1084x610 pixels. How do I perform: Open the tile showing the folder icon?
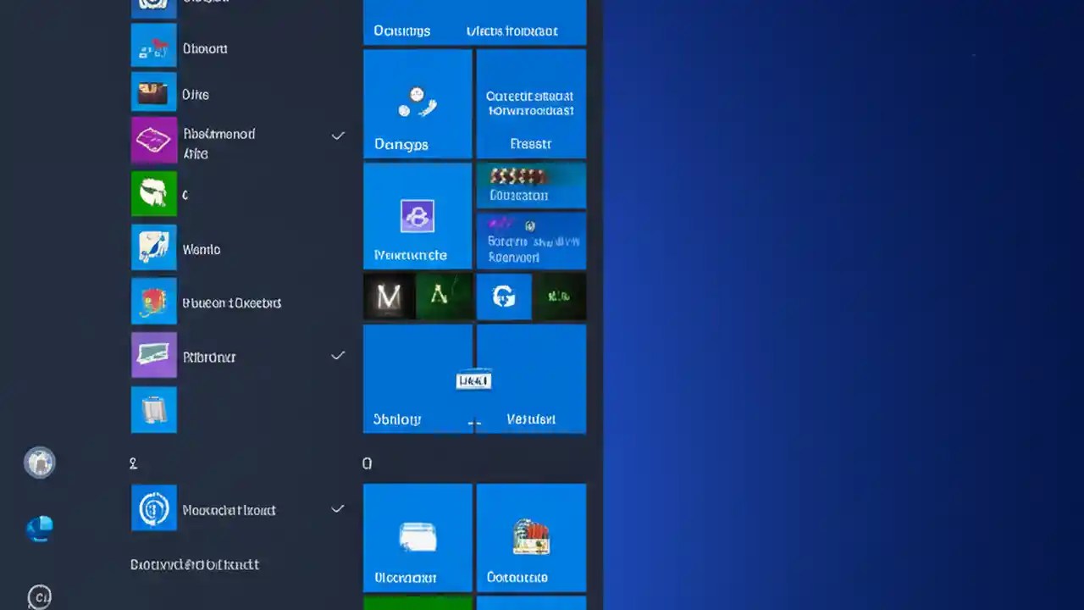tap(418, 537)
